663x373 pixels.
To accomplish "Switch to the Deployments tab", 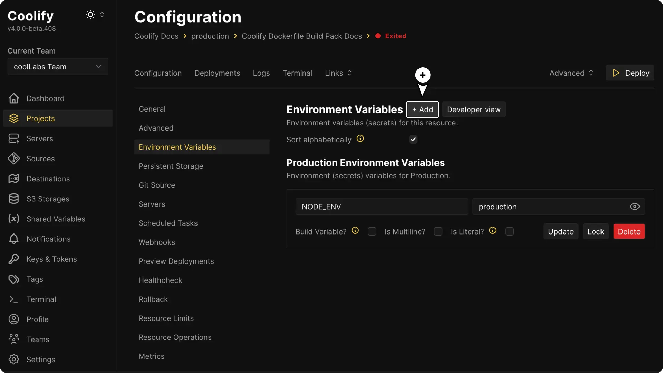I will pyautogui.click(x=217, y=73).
